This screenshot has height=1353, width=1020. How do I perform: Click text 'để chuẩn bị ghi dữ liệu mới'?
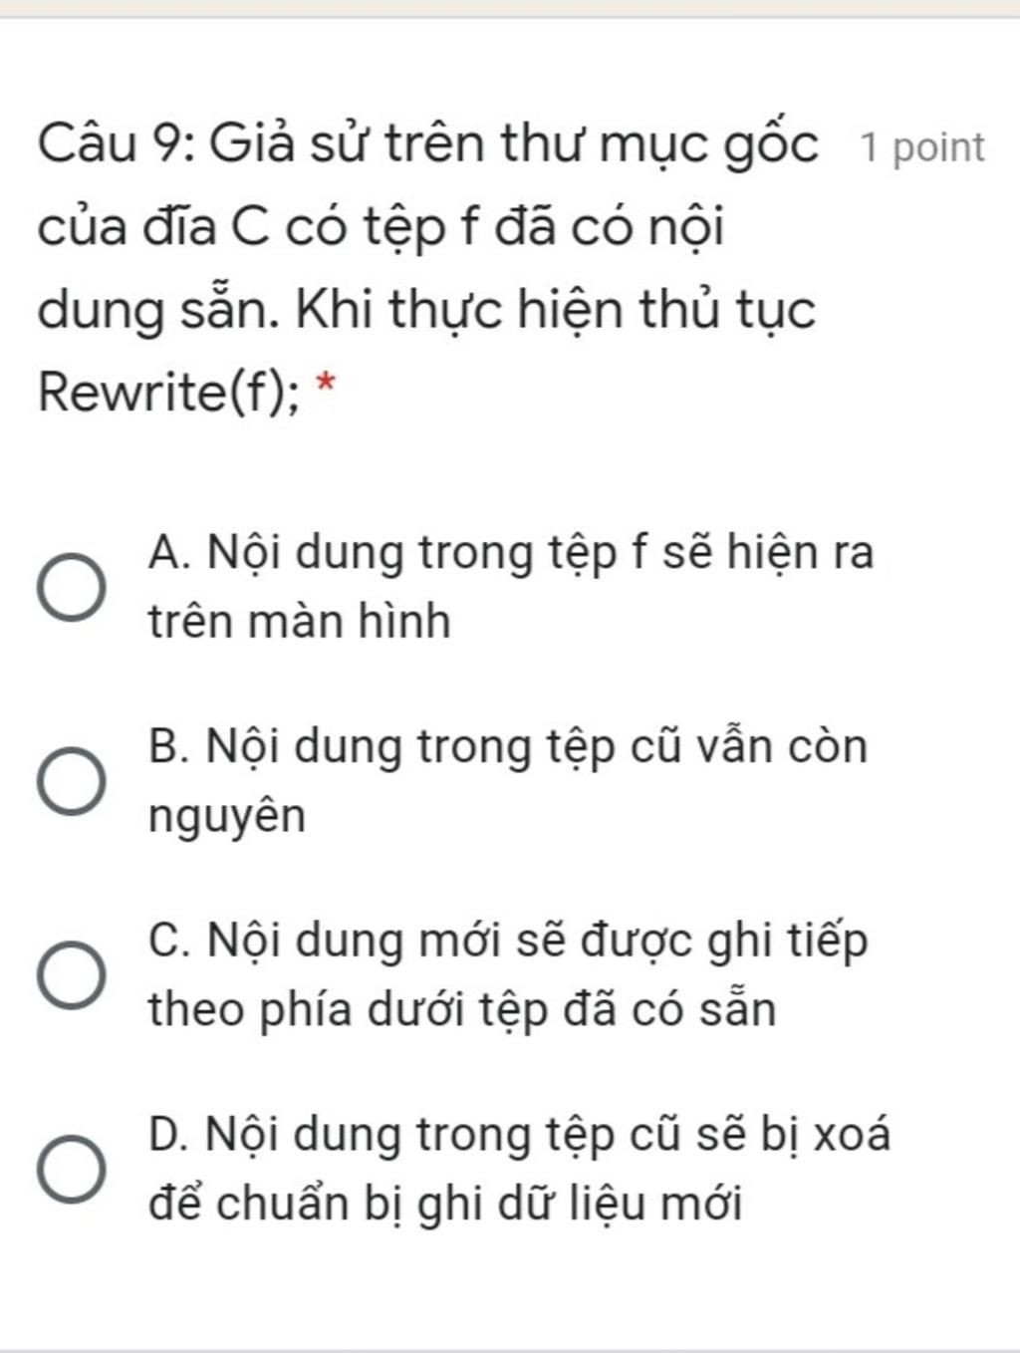point(445,1204)
